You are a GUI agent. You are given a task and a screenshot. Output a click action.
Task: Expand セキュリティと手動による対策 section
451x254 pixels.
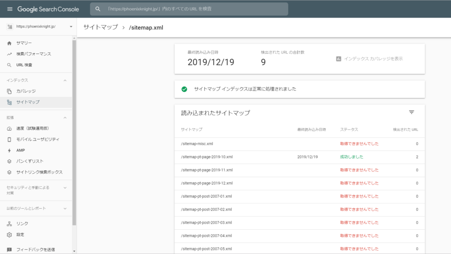[x=65, y=188]
